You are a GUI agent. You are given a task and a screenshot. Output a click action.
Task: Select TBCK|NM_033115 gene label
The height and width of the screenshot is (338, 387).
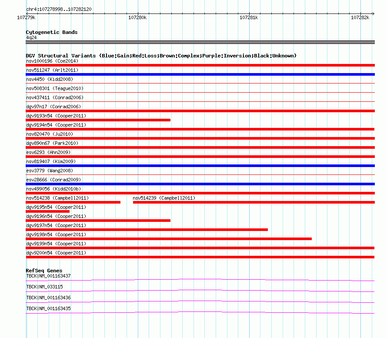point(44,287)
